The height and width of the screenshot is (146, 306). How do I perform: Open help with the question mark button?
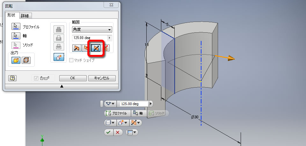(12, 78)
